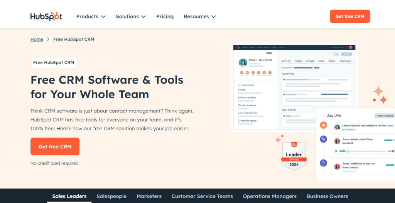
Task: Open the Resources dropdown menu
Action: point(200,16)
